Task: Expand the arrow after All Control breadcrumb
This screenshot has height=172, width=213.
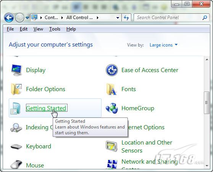Action: (x=97, y=18)
